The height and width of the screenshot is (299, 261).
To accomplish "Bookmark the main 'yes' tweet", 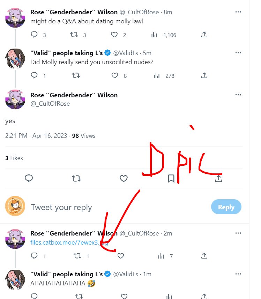I will click(x=171, y=179).
